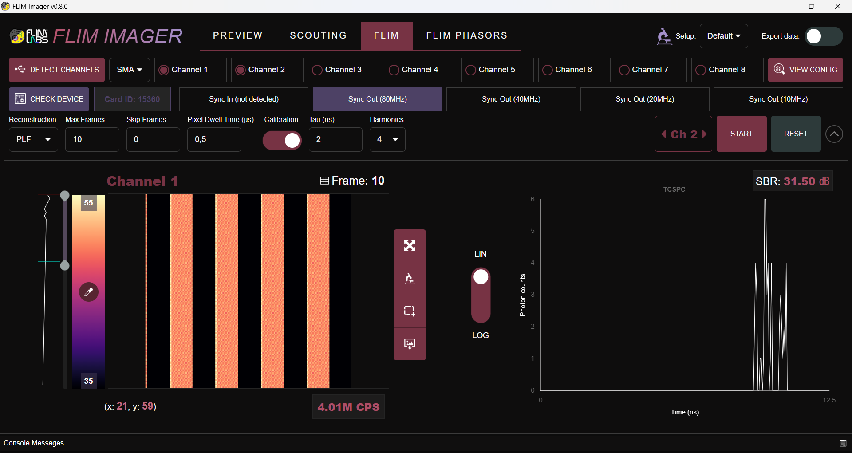Select the FLIM tab

(x=387, y=35)
